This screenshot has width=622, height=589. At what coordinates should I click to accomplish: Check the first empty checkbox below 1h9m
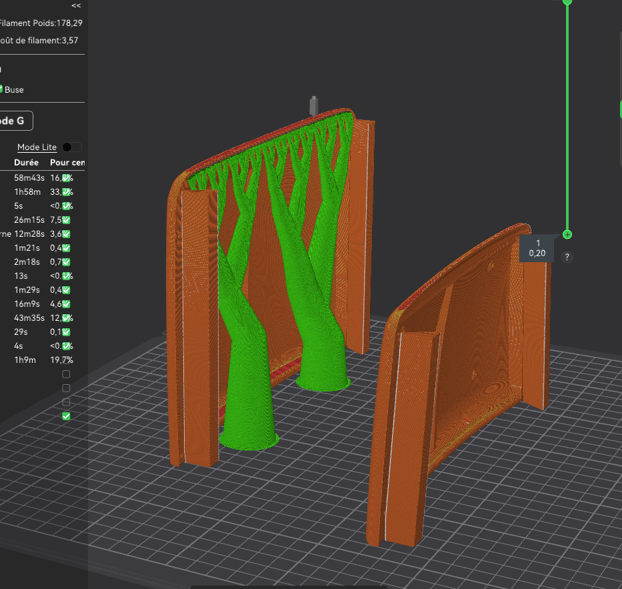click(x=66, y=374)
